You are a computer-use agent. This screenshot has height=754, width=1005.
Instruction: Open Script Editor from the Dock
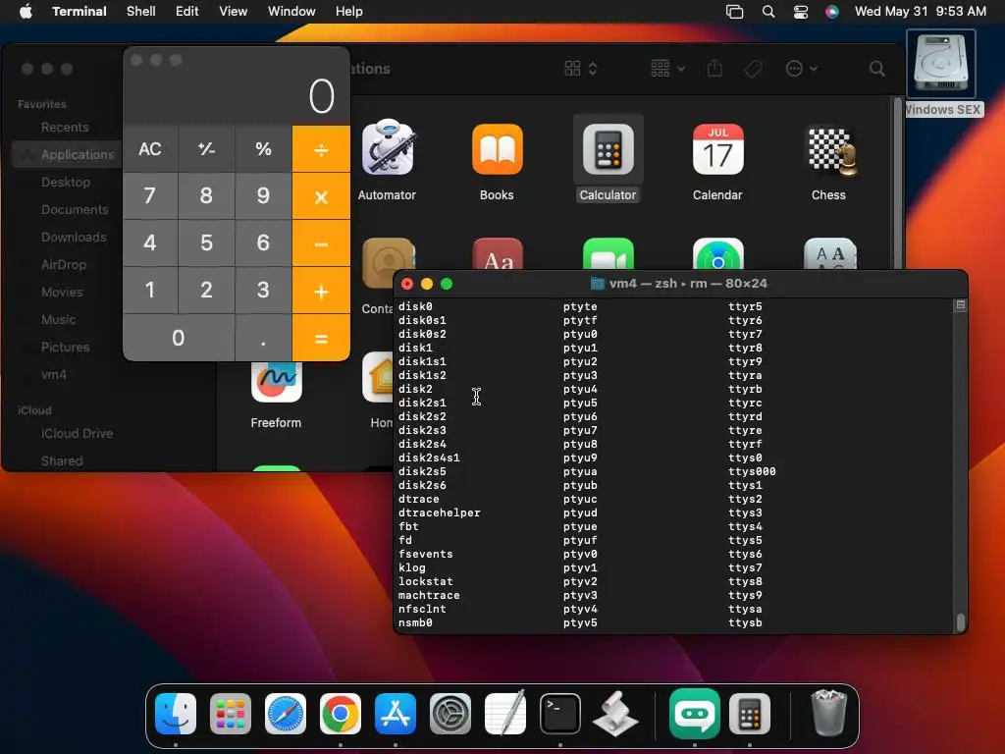click(615, 714)
